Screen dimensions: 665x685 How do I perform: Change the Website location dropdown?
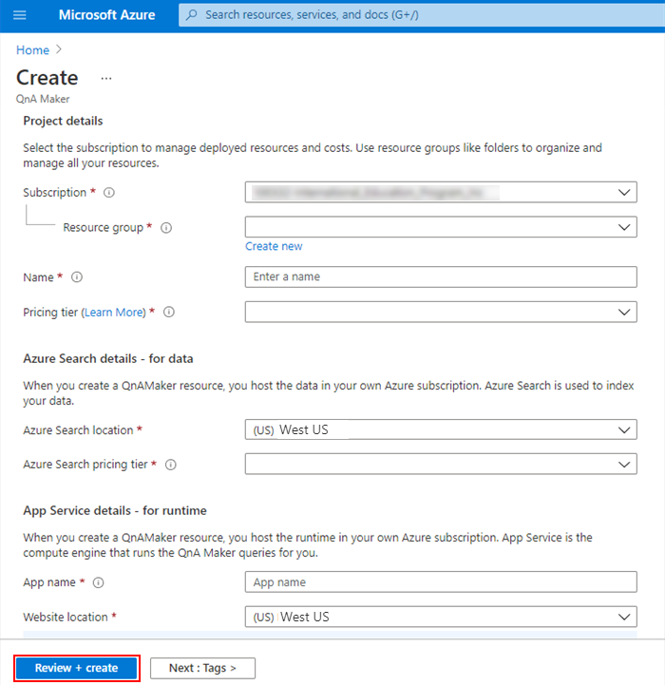pos(441,617)
